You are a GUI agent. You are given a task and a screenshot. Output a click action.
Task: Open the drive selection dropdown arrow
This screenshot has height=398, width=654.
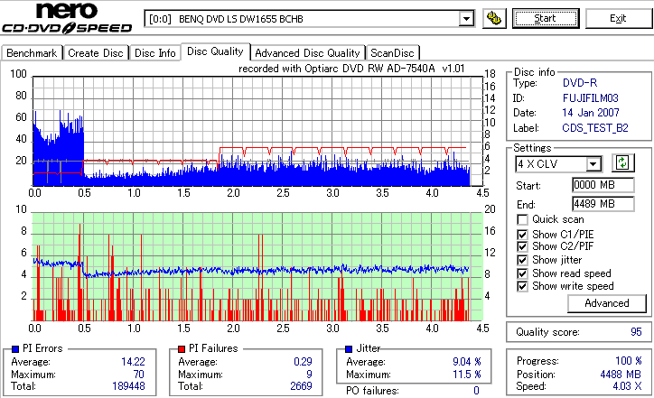point(466,19)
